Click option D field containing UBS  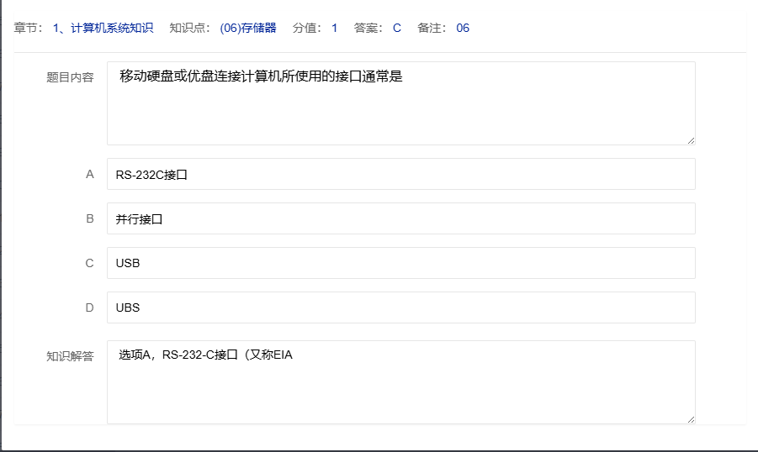(x=400, y=307)
